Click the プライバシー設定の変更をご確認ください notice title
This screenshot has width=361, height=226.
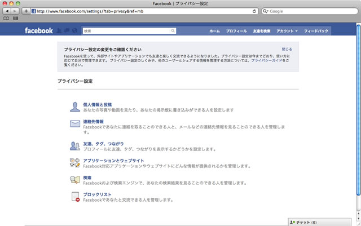point(103,50)
